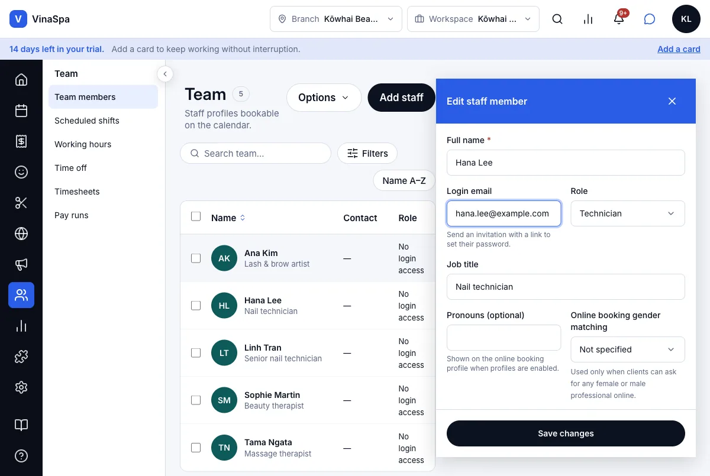The width and height of the screenshot is (710, 476).
Task: Check the box for Tama Ngata
Action: click(196, 448)
